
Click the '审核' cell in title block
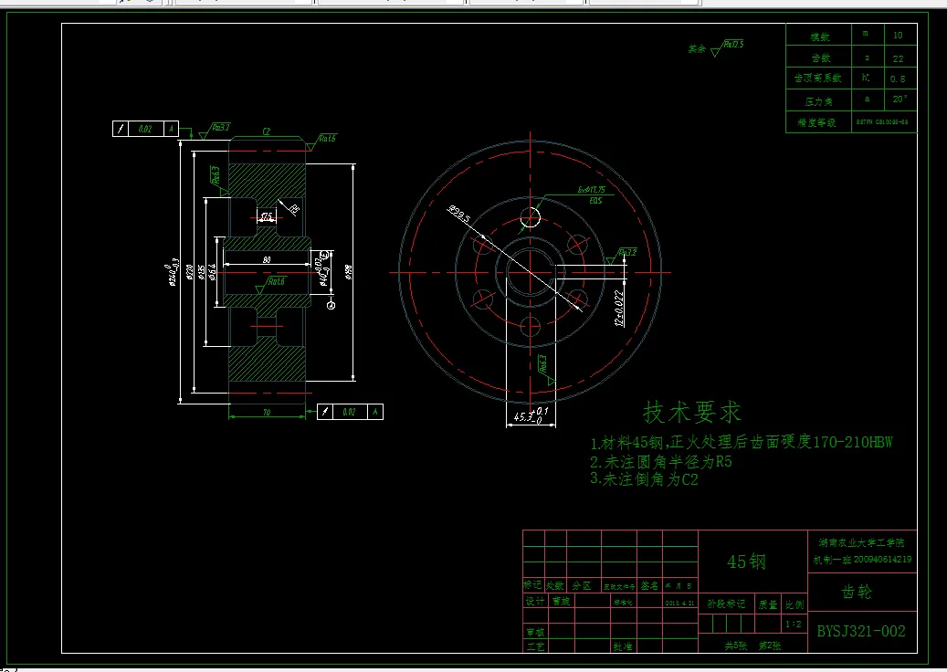534,632
